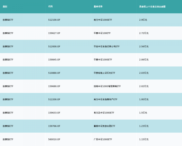Click the fund name 南方中证1000ETF
This screenshot has width=182, height=146.
[103, 20]
